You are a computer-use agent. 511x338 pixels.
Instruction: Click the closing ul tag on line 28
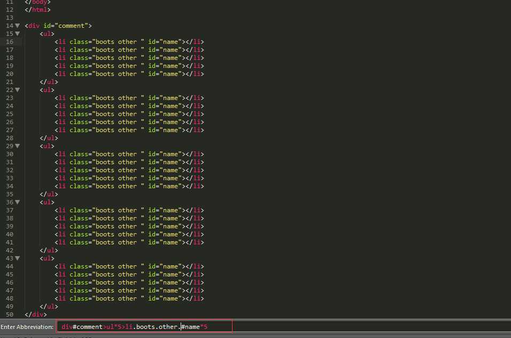pos(49,138)
